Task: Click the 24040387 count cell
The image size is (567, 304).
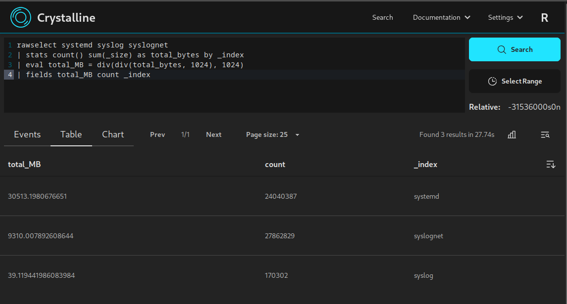Action: (x=281, y=196)
